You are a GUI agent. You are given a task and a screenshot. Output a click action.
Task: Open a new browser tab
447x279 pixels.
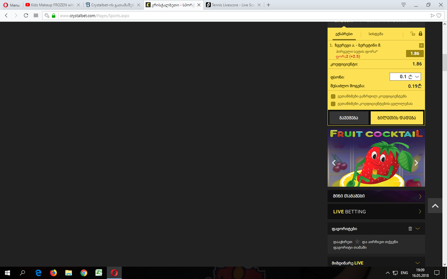pos(268,5)
